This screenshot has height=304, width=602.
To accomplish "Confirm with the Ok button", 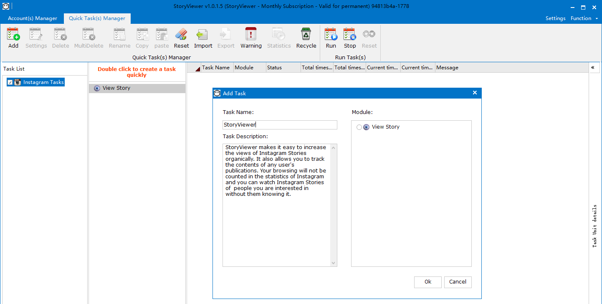I will click(x=428, y=282).
